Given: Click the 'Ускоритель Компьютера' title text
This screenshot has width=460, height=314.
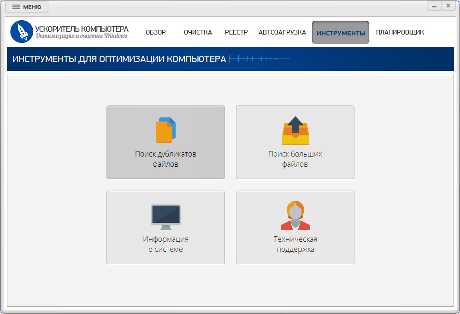Looking at the screenshot, I should (82, 29).
